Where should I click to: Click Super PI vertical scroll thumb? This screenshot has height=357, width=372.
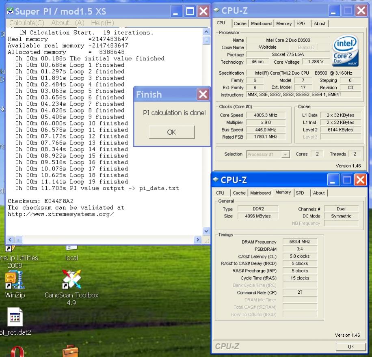206,40
